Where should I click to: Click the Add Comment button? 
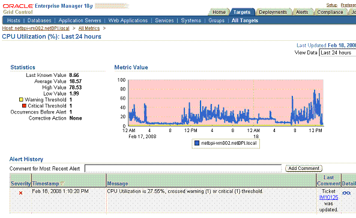(304, 168)
